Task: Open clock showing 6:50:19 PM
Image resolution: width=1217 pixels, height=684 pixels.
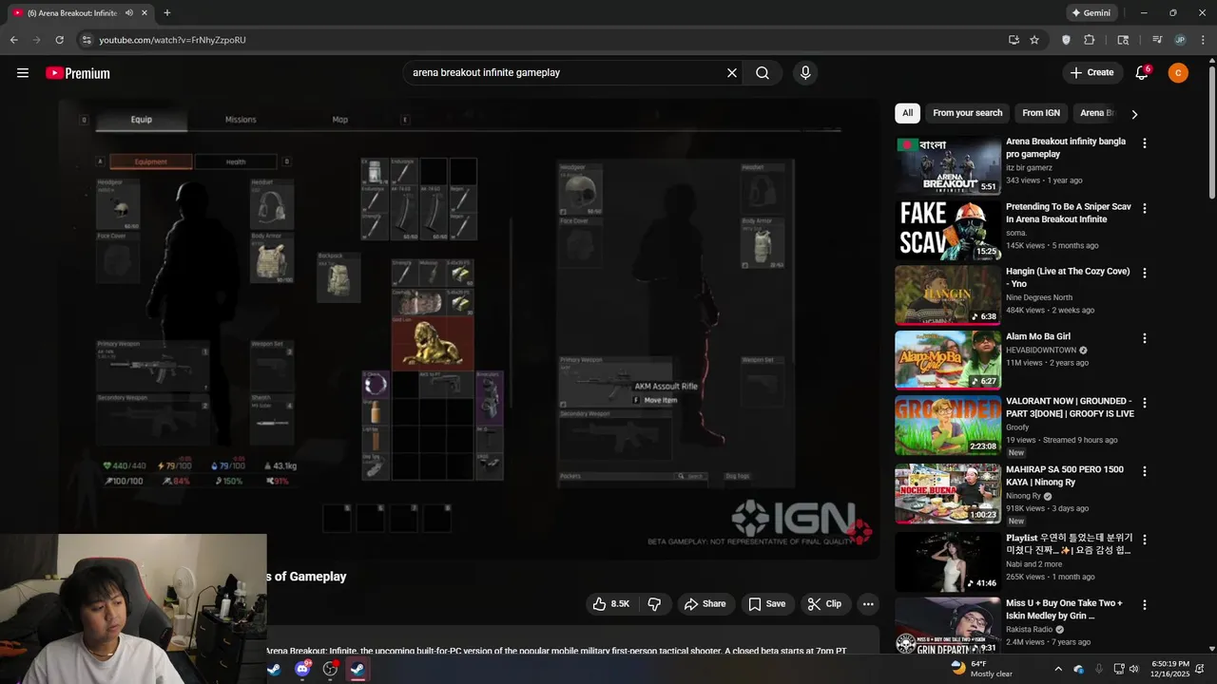Action: (1169, 669)
